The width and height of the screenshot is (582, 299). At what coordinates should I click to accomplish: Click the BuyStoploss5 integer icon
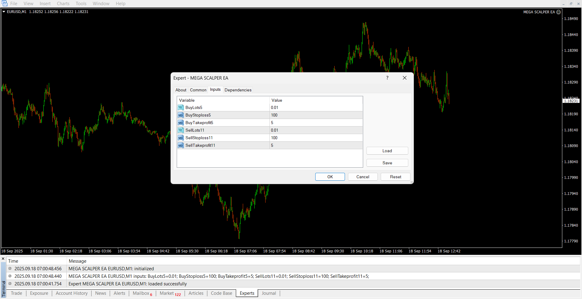[180, 115]
